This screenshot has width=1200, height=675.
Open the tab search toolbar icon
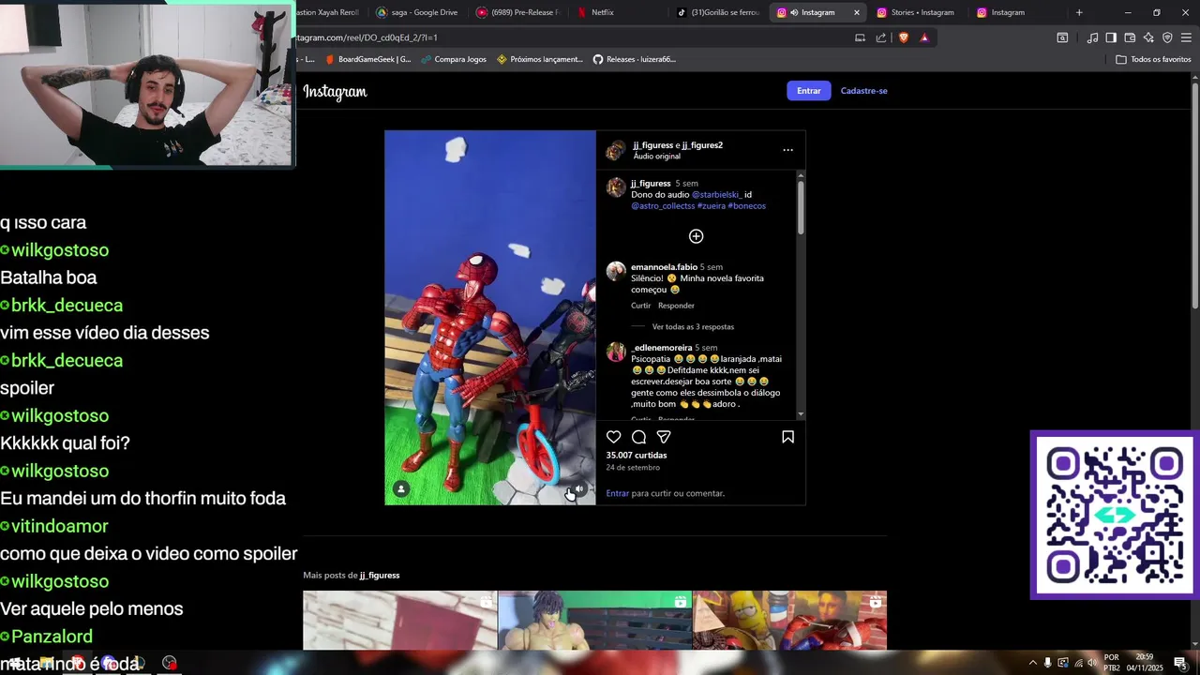click(x=1062, y=37)
